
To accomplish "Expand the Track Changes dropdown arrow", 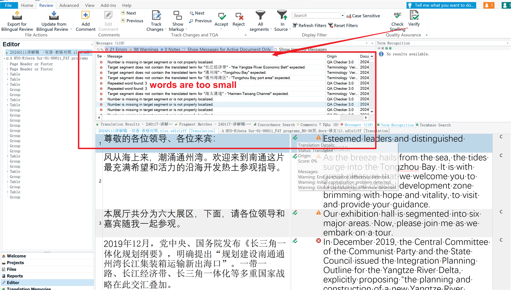I will point(166,29).
